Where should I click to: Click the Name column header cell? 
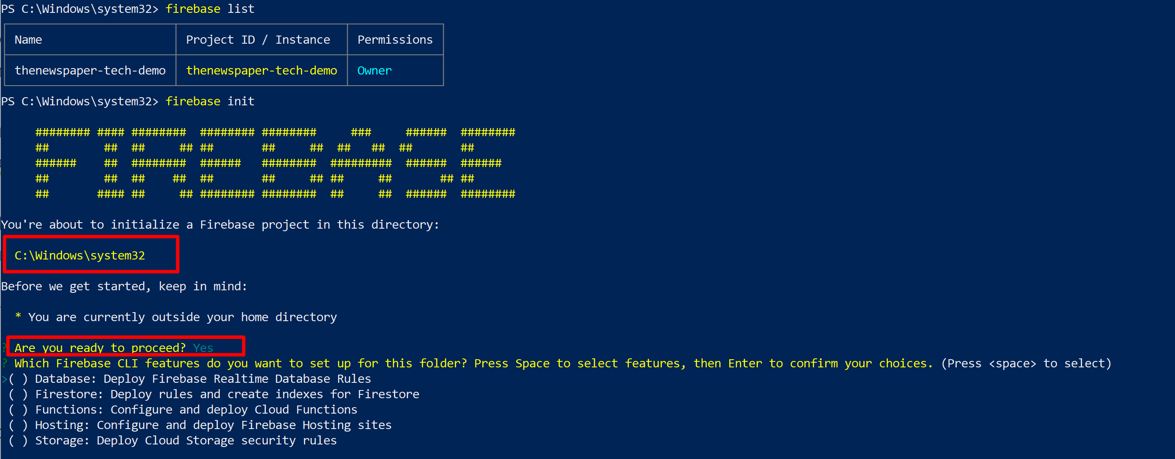pos(90,40)
